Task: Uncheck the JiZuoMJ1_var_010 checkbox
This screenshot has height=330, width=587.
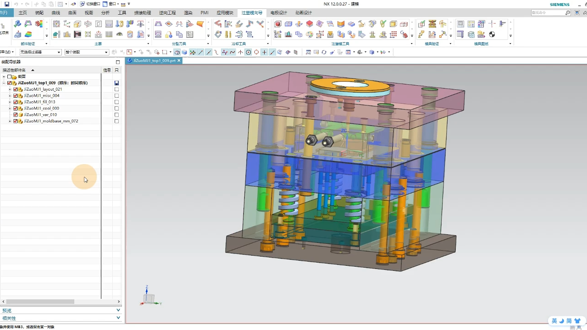Action: pos(15,115)
